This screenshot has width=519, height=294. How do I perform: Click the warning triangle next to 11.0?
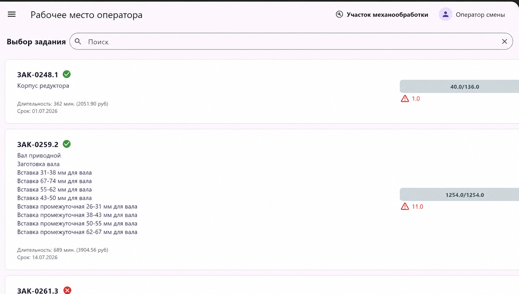pos(405,206)
